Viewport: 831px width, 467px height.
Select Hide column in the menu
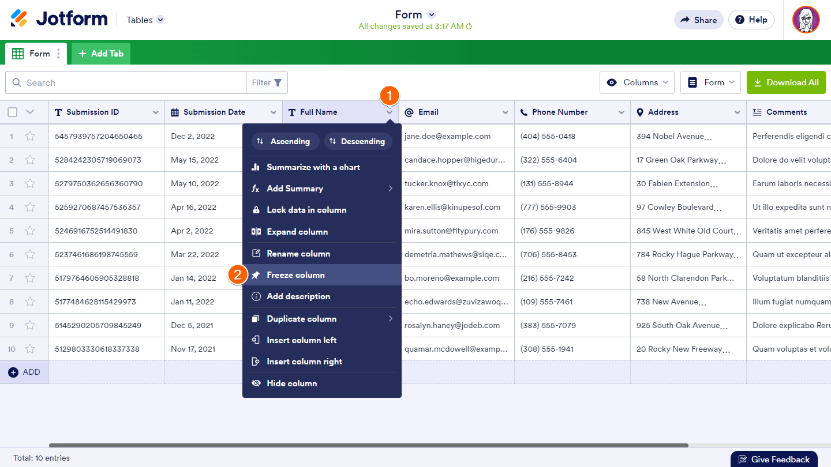[291, 383]
